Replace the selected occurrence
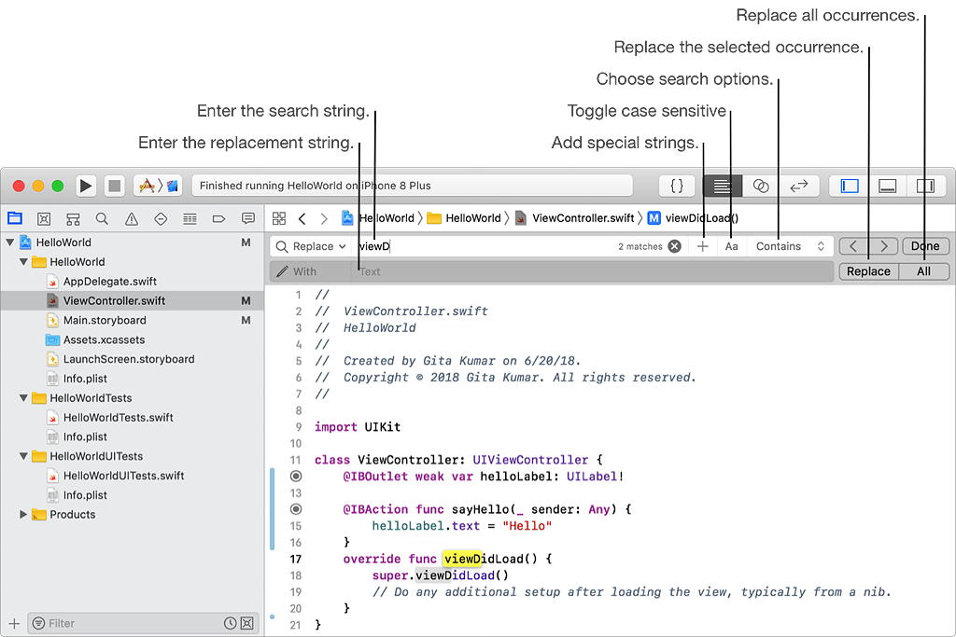 pos(868,271)
